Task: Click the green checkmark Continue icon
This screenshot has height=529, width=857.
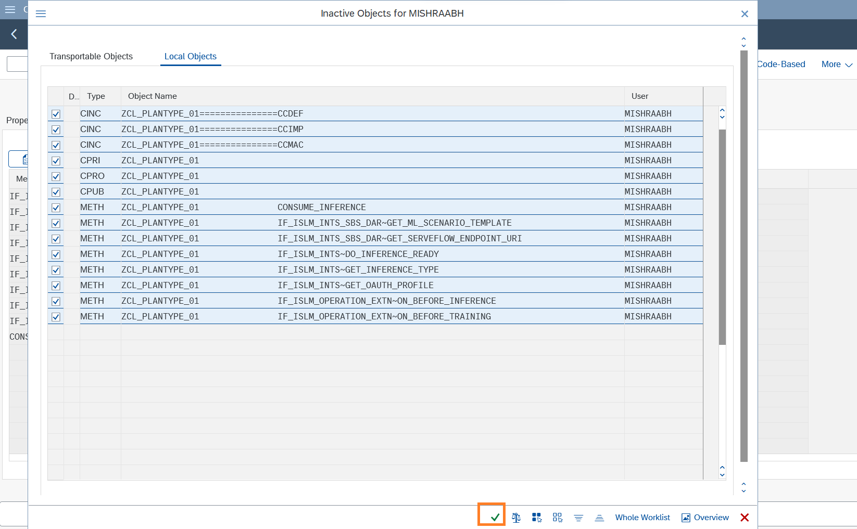Action: pos(495,517)
